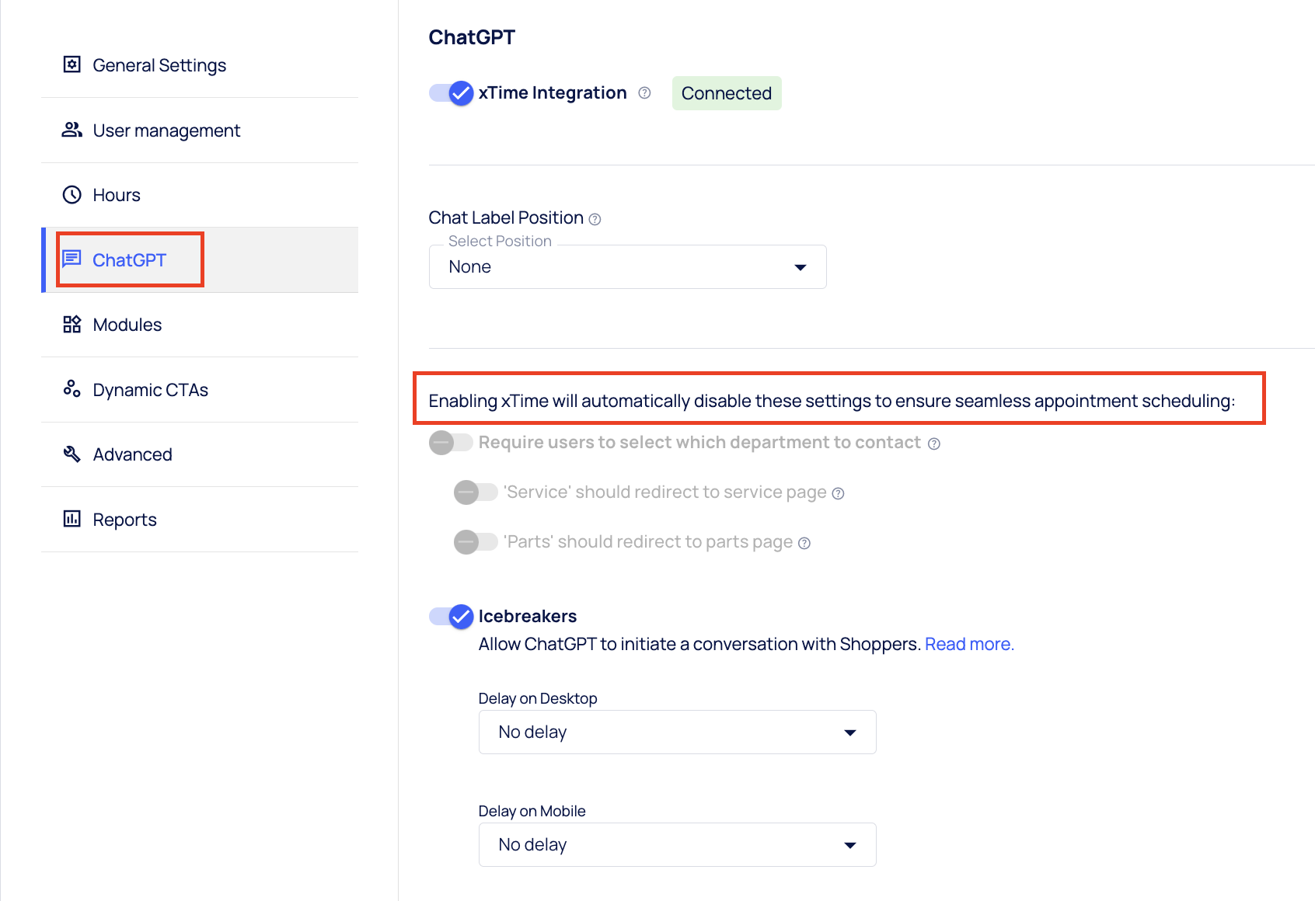This screenshot has width=1315, height=901.
Task: Toggle 'Parts' redirect to parts page switch
Action: (x=476, y=542)
